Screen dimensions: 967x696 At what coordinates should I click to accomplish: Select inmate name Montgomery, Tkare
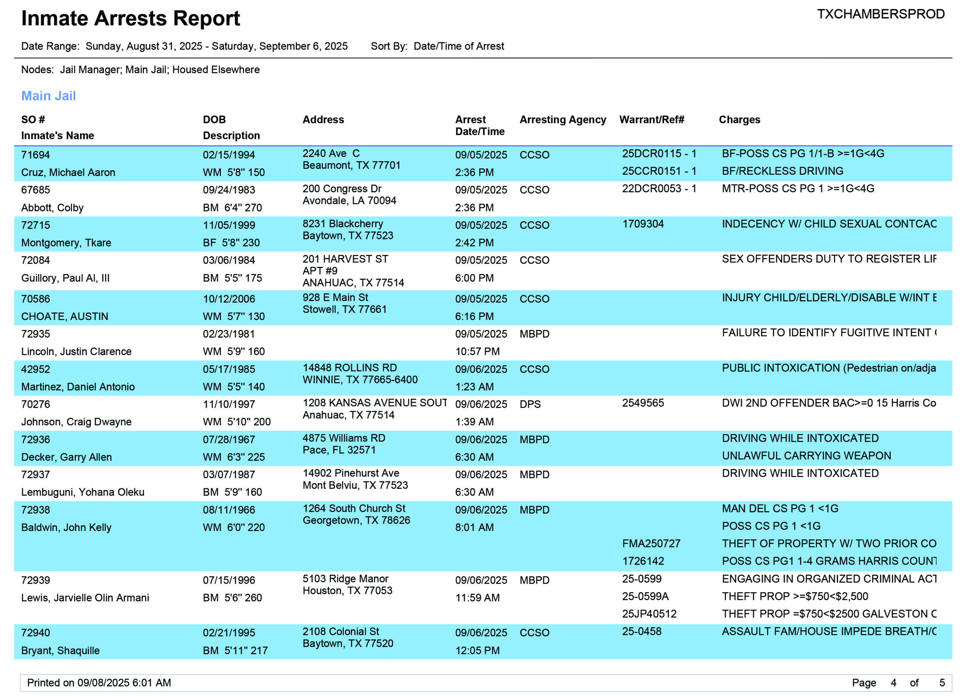point(66,242)
